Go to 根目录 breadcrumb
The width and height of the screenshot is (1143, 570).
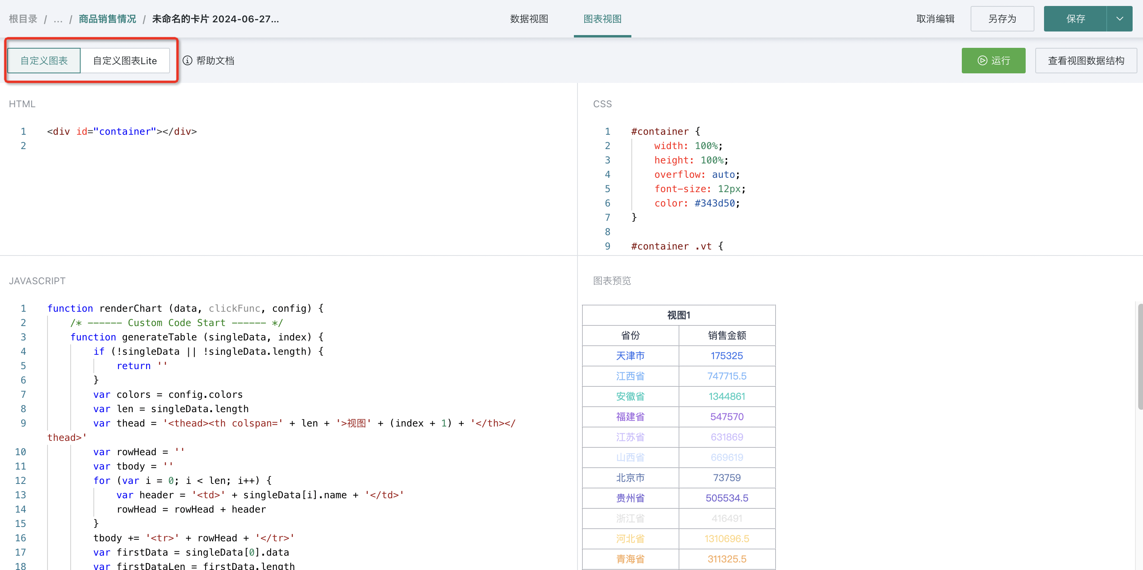pos(23,19)
